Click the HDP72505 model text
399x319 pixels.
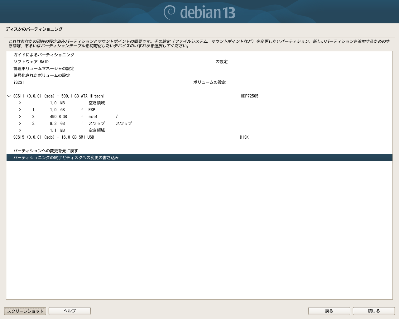tap(249, 96)
